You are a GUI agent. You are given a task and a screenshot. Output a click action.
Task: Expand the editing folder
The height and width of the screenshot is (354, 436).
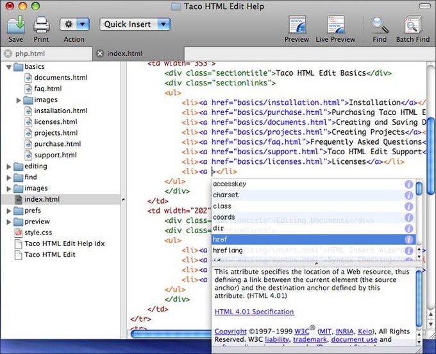pos(8,166)
